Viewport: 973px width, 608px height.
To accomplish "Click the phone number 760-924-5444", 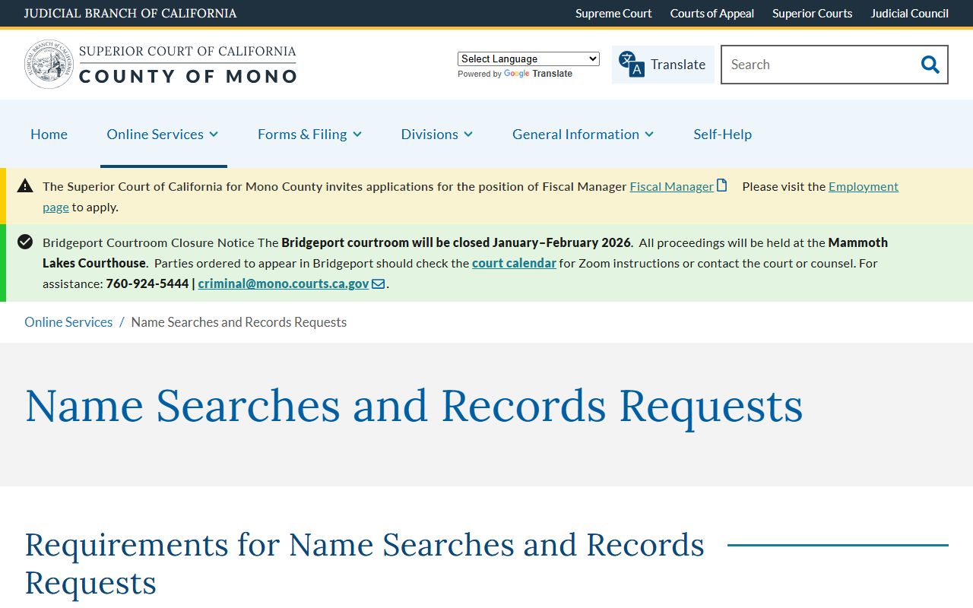I will [x=147, y=283].
